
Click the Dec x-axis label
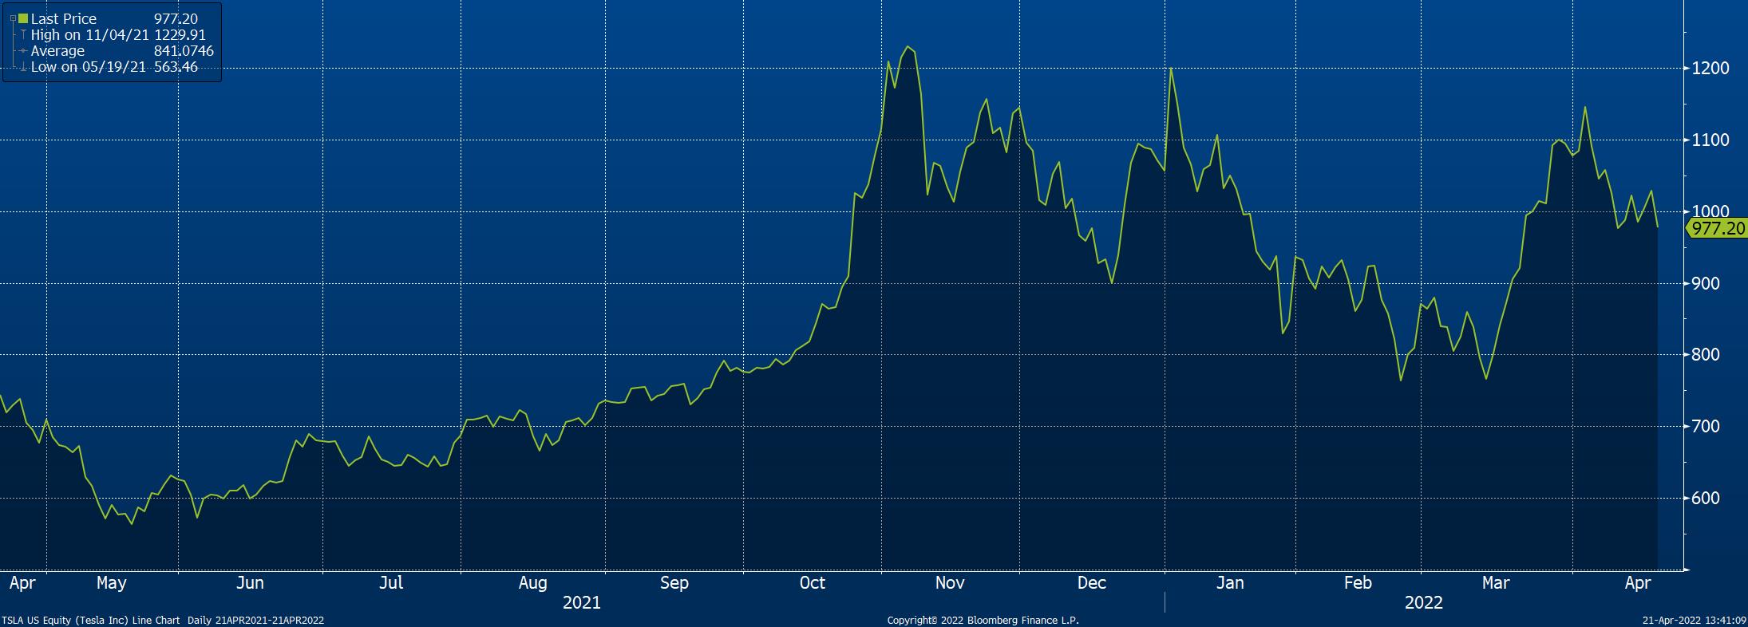click(1092, 584)
